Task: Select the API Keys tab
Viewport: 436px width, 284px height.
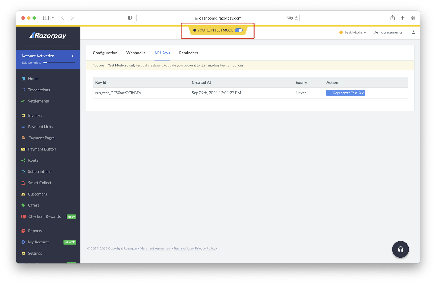Action: pyautogui.click(x=162, y=53)
